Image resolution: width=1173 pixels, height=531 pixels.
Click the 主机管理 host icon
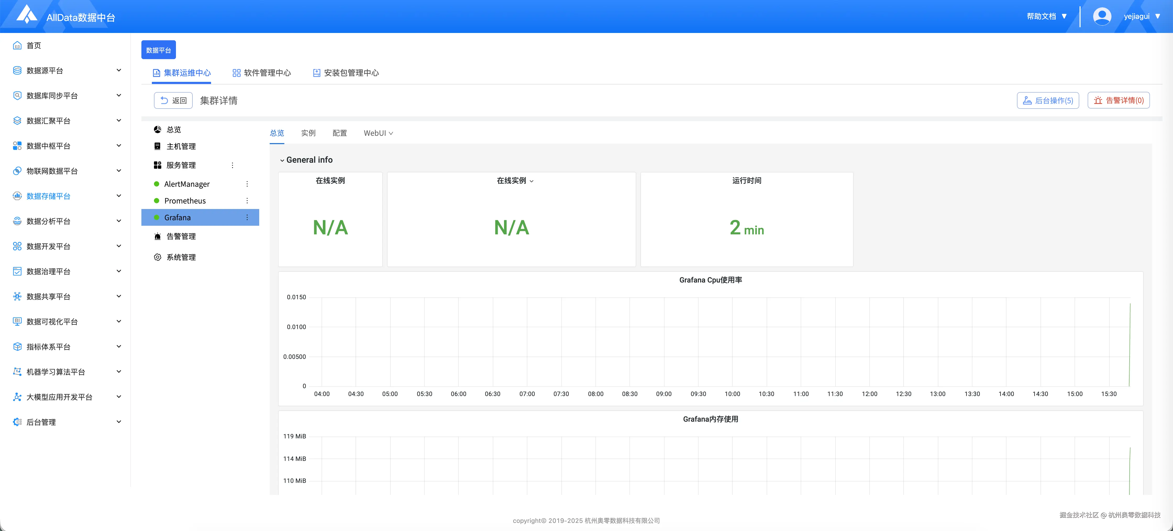158,146
